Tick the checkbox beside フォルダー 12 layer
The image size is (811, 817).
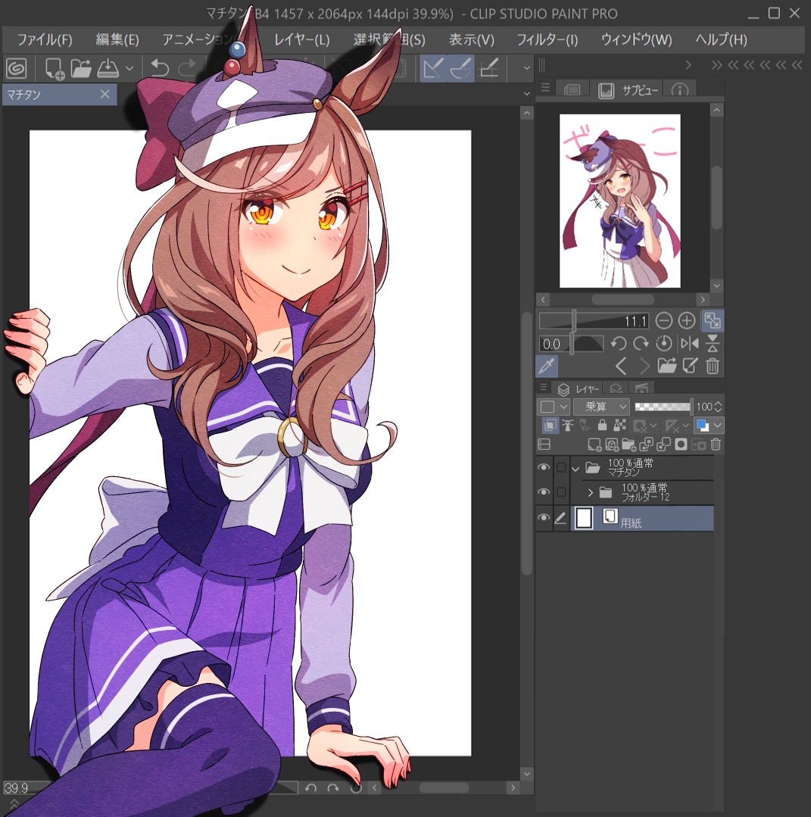[x=561, y=493]
